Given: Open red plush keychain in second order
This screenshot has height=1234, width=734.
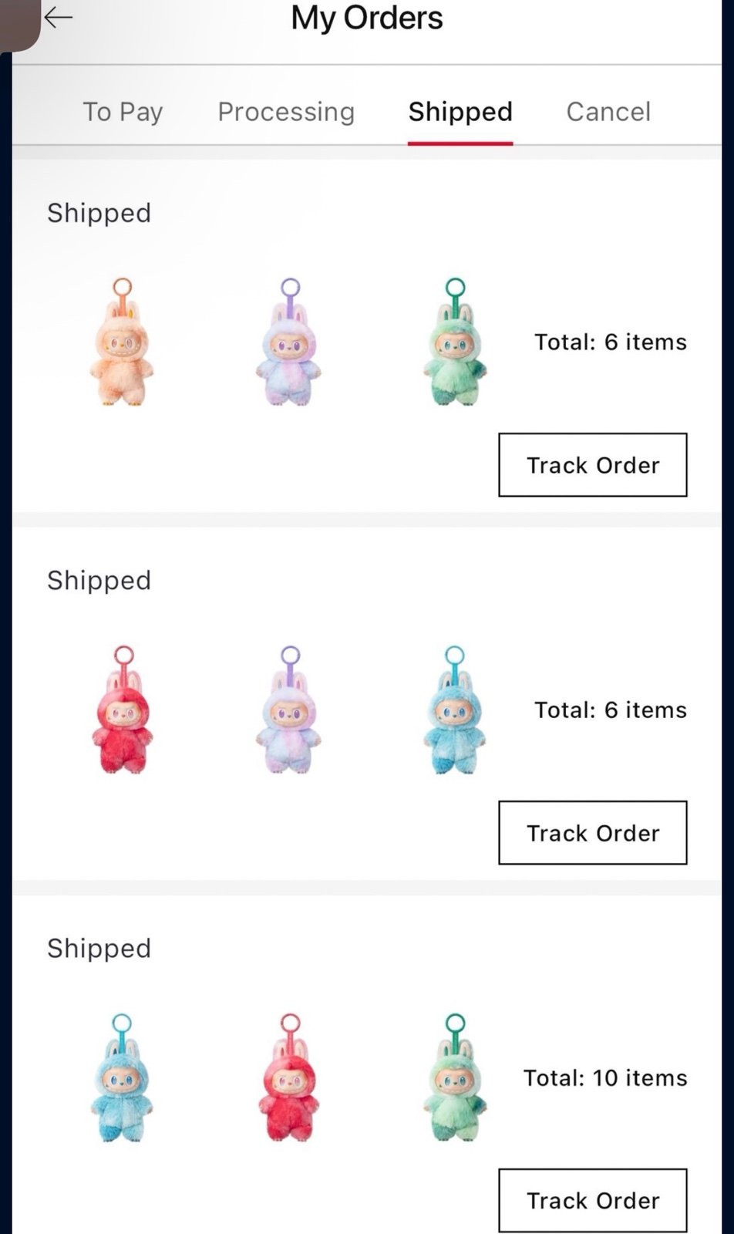Looking at the screenshot, I should click(x=122, y=710).
